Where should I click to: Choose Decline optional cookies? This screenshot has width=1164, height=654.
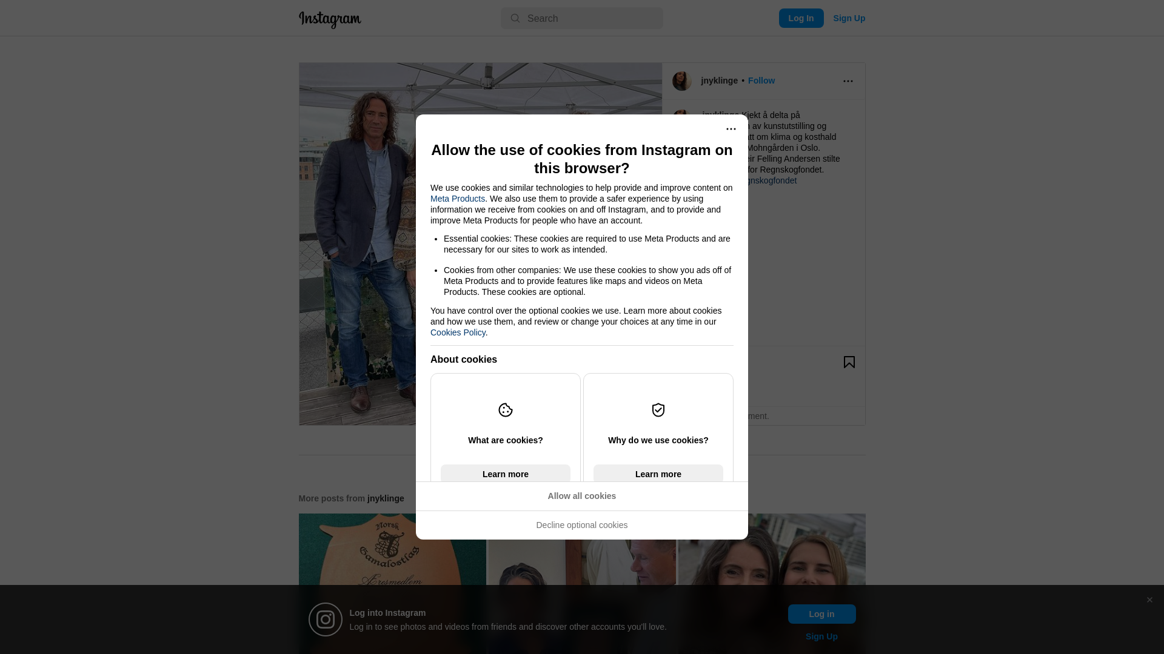(x=582, y=525)
